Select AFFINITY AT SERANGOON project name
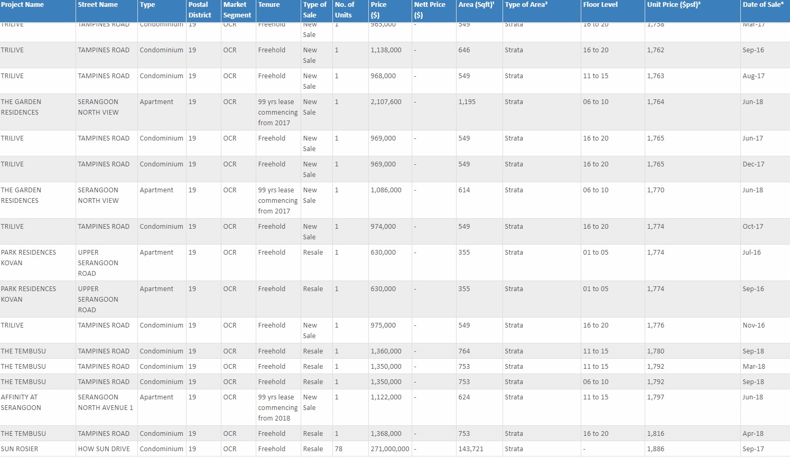This screenshot has height=457, width=790. [x=21, y=403]
